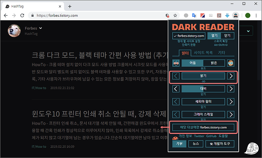This screenshot has width=262, height=158.
Task: Open the 도움말 help link
Action: (x=223, y=136)
